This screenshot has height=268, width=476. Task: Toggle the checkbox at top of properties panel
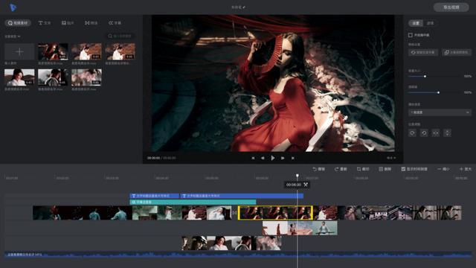click(x=411, y=35)
